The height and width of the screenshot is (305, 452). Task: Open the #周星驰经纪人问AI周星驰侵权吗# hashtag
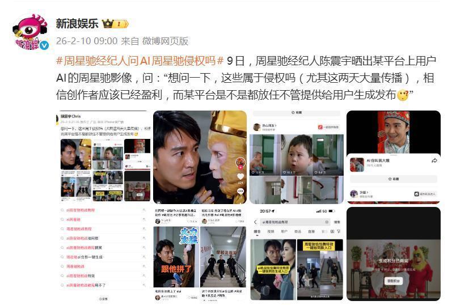pos(140,61)
